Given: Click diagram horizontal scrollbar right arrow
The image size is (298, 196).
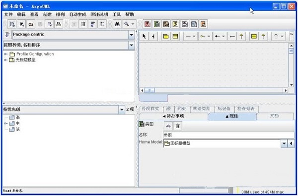Looking at the screenshot, I should (x=286, y=91).
